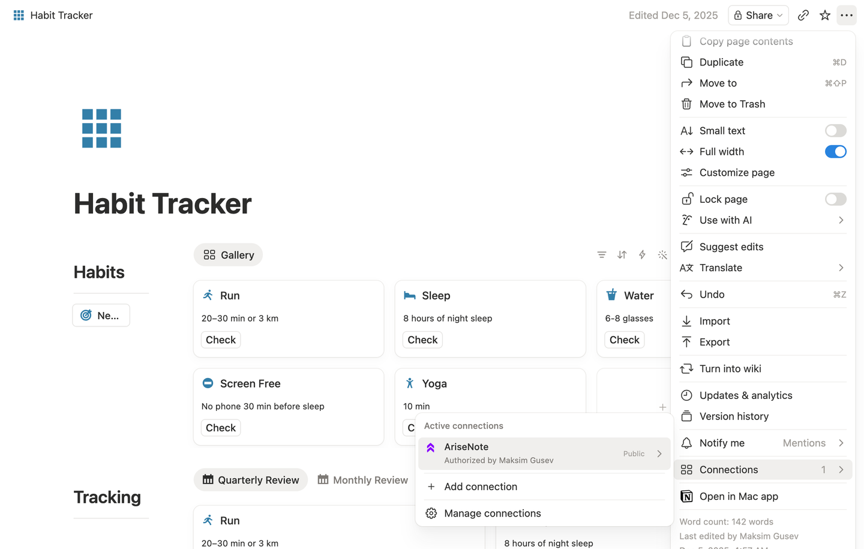Viewport: 864px width, 549px height.
Task: Click the copy link icon in top bar
Action: pos(803,16)
